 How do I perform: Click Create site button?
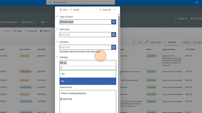(x=181, y=19)
